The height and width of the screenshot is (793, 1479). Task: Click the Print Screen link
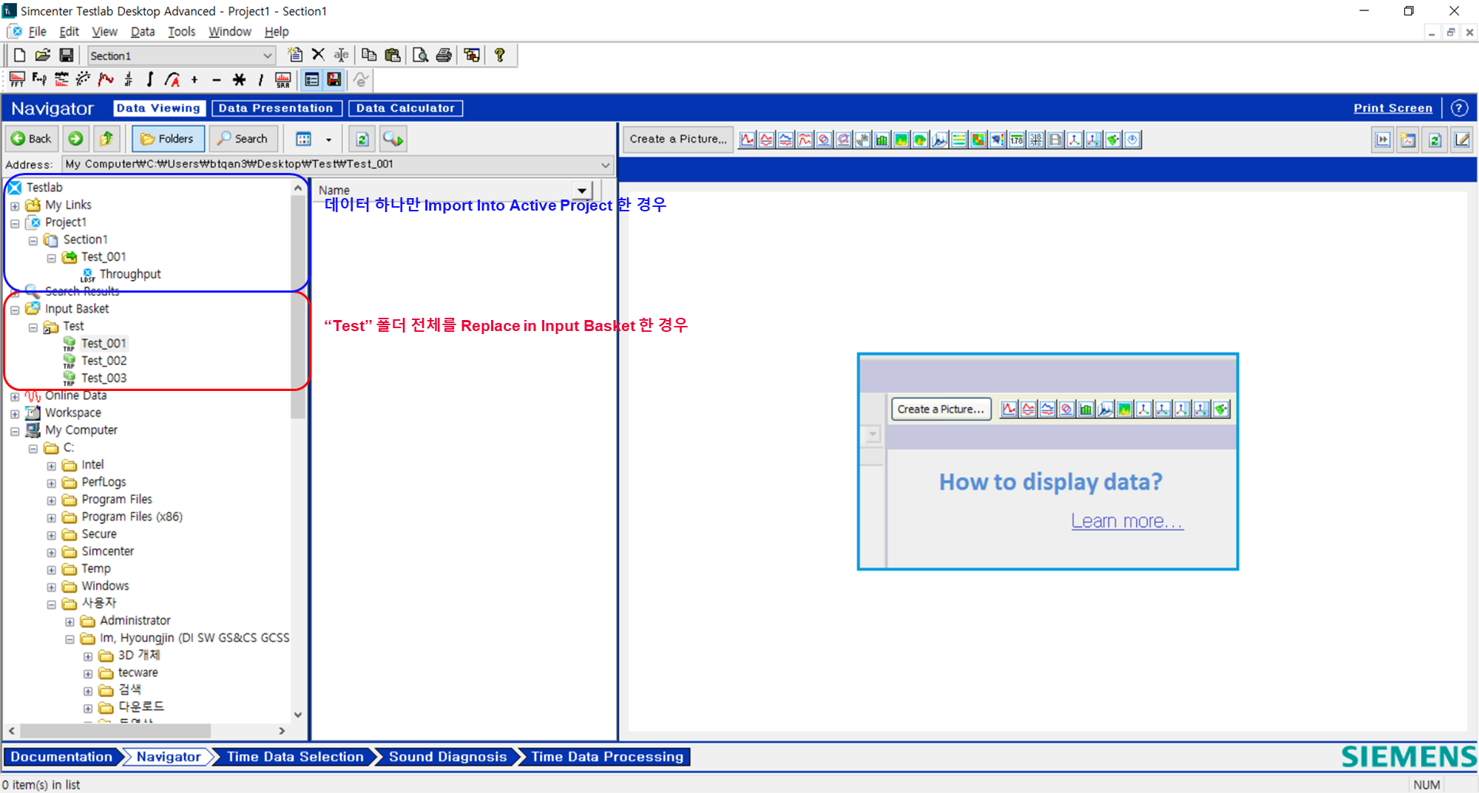pos(1392,108)
